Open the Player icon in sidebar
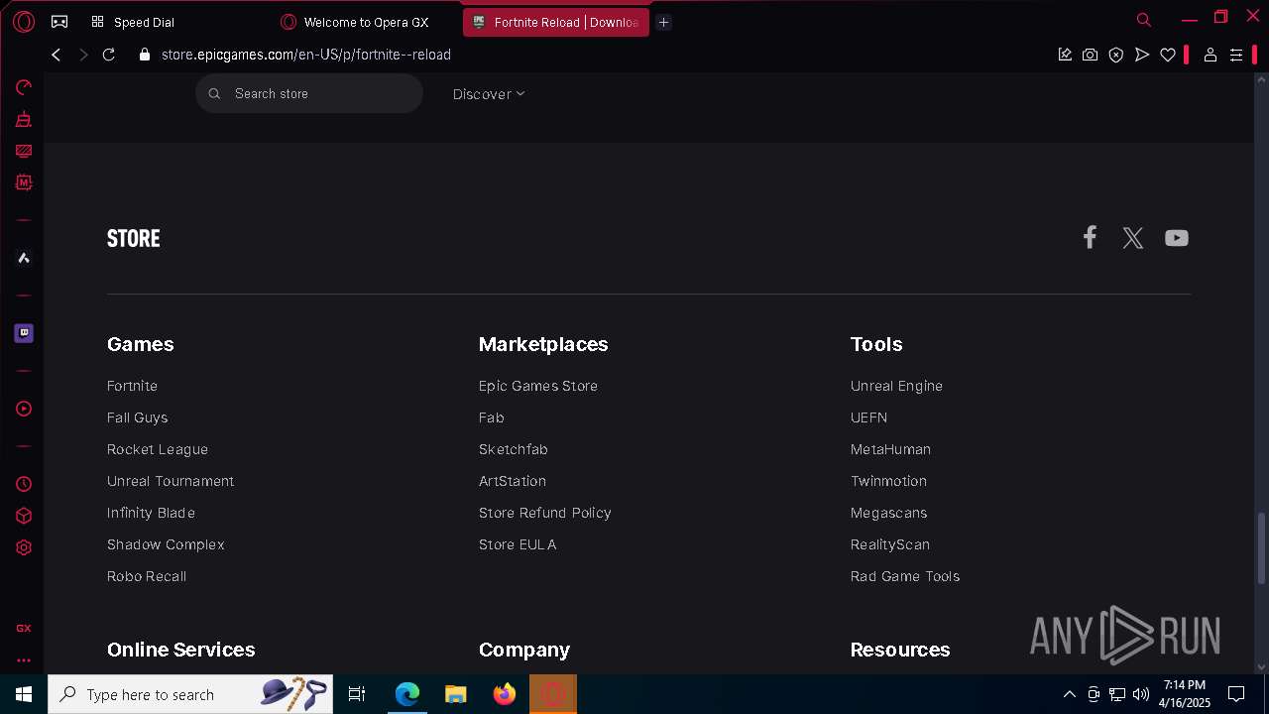 coord(24,409)
